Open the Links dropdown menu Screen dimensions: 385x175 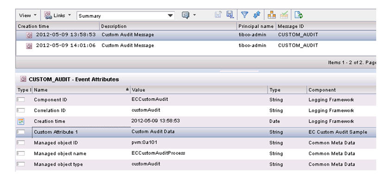tap(58, 15)
